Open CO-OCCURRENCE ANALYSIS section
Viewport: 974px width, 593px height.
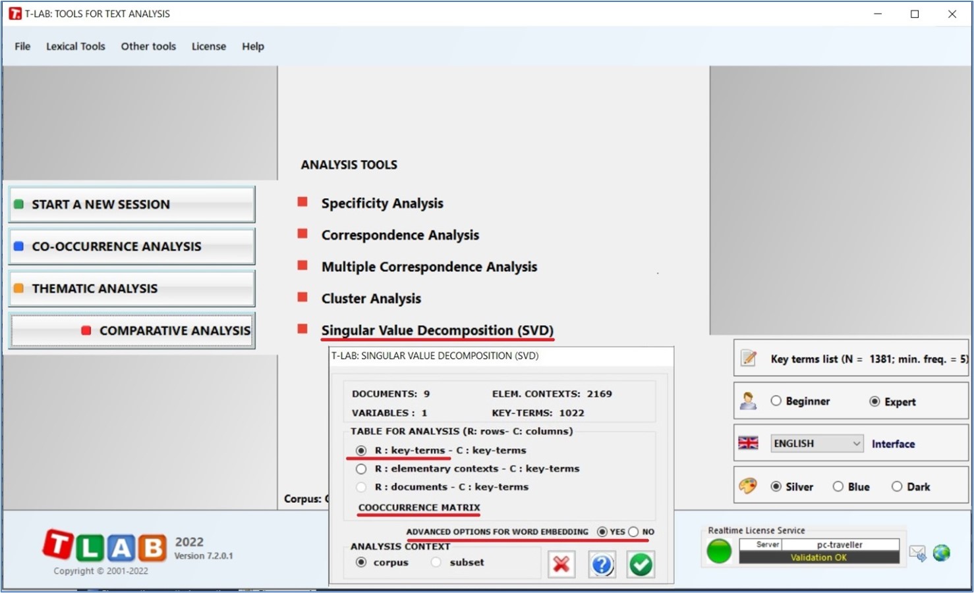(132, 246)
